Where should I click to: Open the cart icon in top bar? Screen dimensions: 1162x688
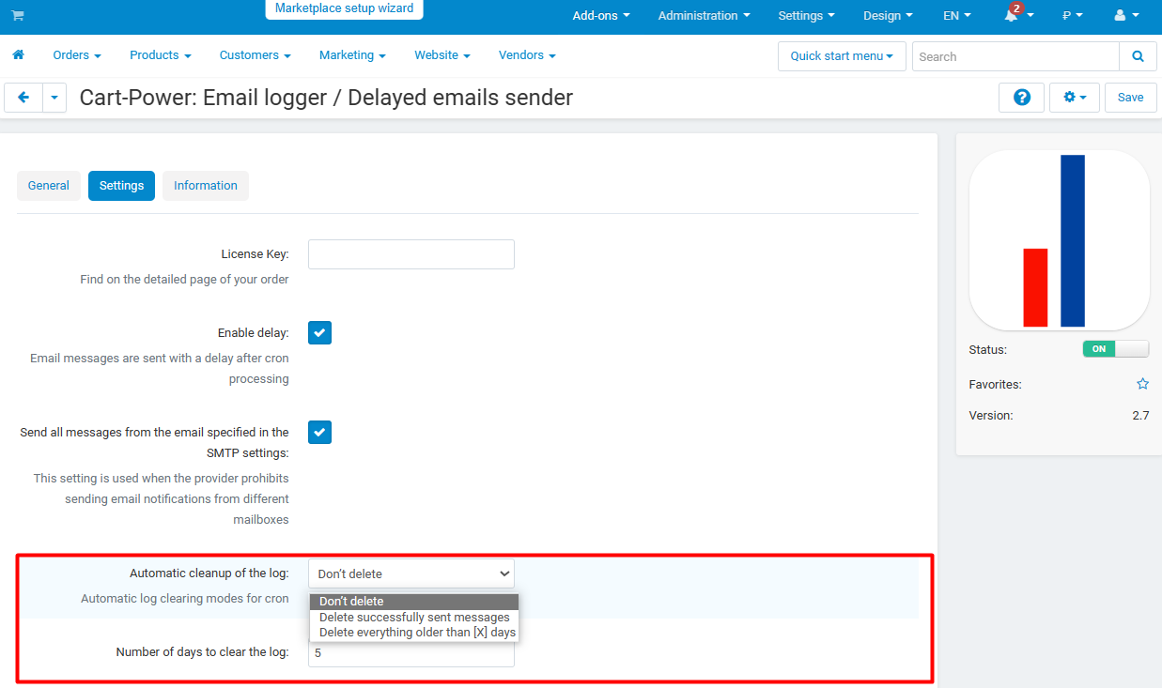click(18, 16)
